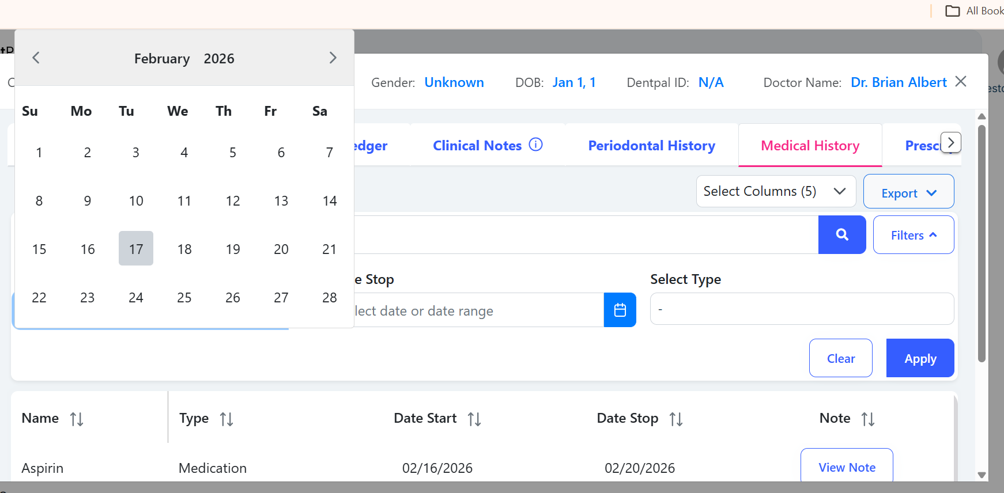Image resolution: width=1004 pixels, height=493 pixels.
Task: Click the blue search magnifier button
Action: click(x=841, y=234)
